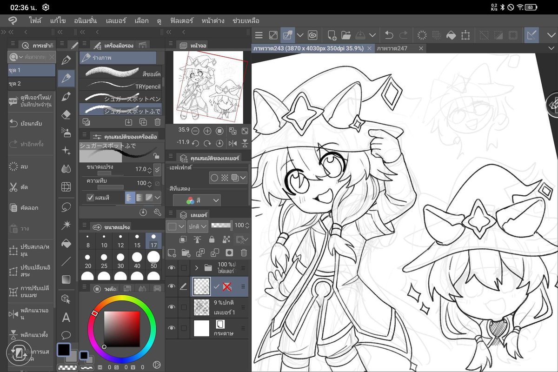Click the scale/rotate transform icon in command bar

465,35
